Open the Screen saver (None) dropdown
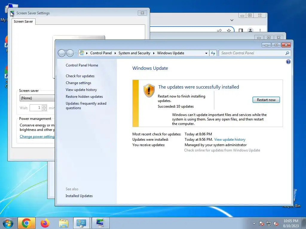This screenshot has height=229, width=306. 37,98
